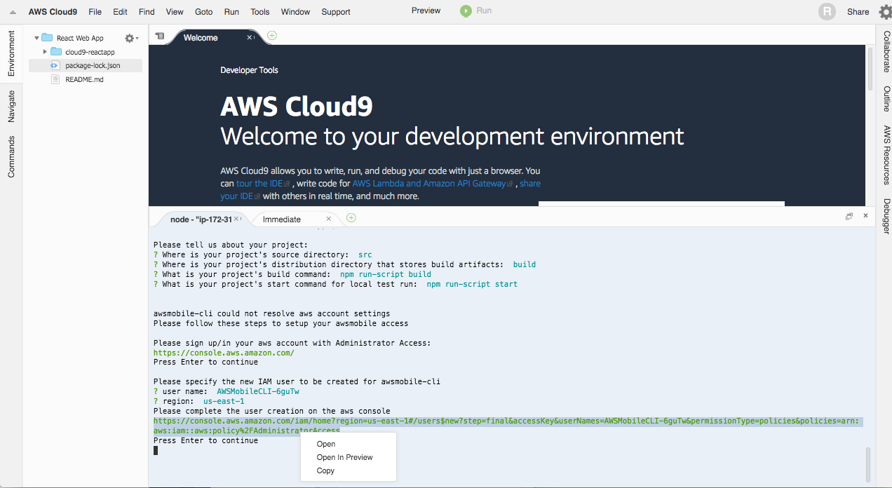Open the Window menu
Image resolution: width=892 pixels, height=488 pixels.
coord(295,12)
